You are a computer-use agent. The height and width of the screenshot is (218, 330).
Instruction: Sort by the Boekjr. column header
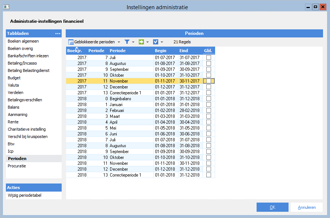click(77, 51)
